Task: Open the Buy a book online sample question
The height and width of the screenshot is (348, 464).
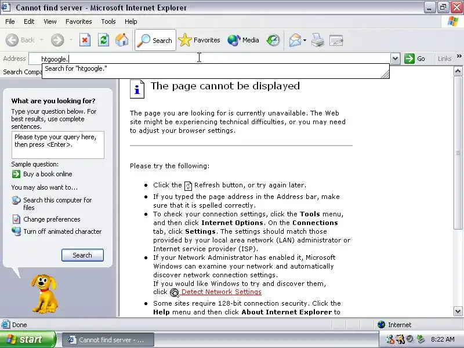Action: 48,174
